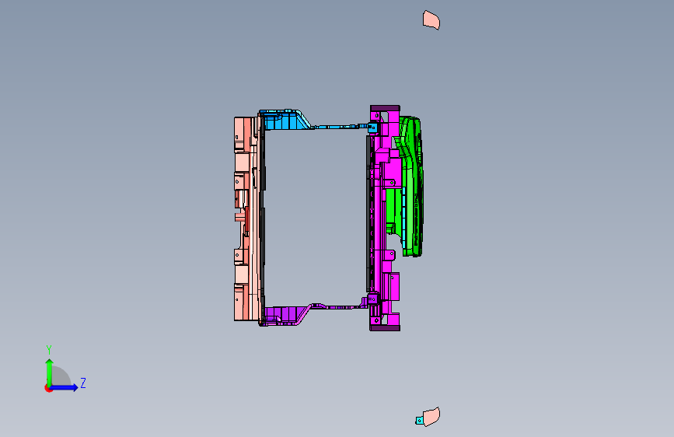Select the dark purple cap beneath magenta frame
The width and height of the screenshot is (674, 437).
[x=385, y=328]
